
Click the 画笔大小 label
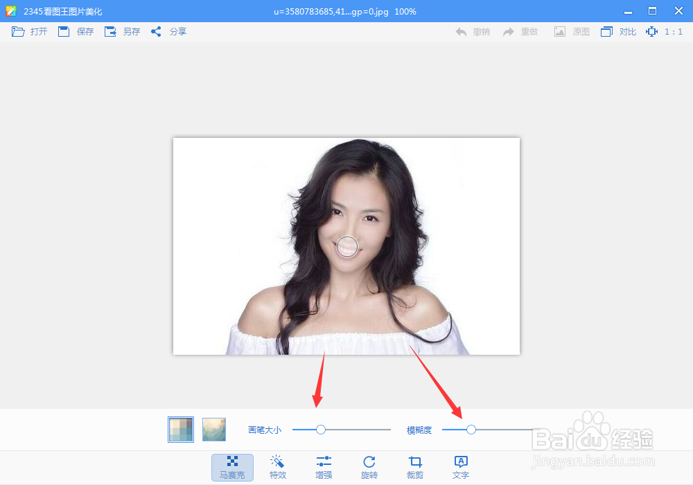click(265, 430)
